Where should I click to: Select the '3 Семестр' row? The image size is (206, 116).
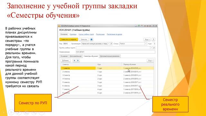click(x=107, y=75)
